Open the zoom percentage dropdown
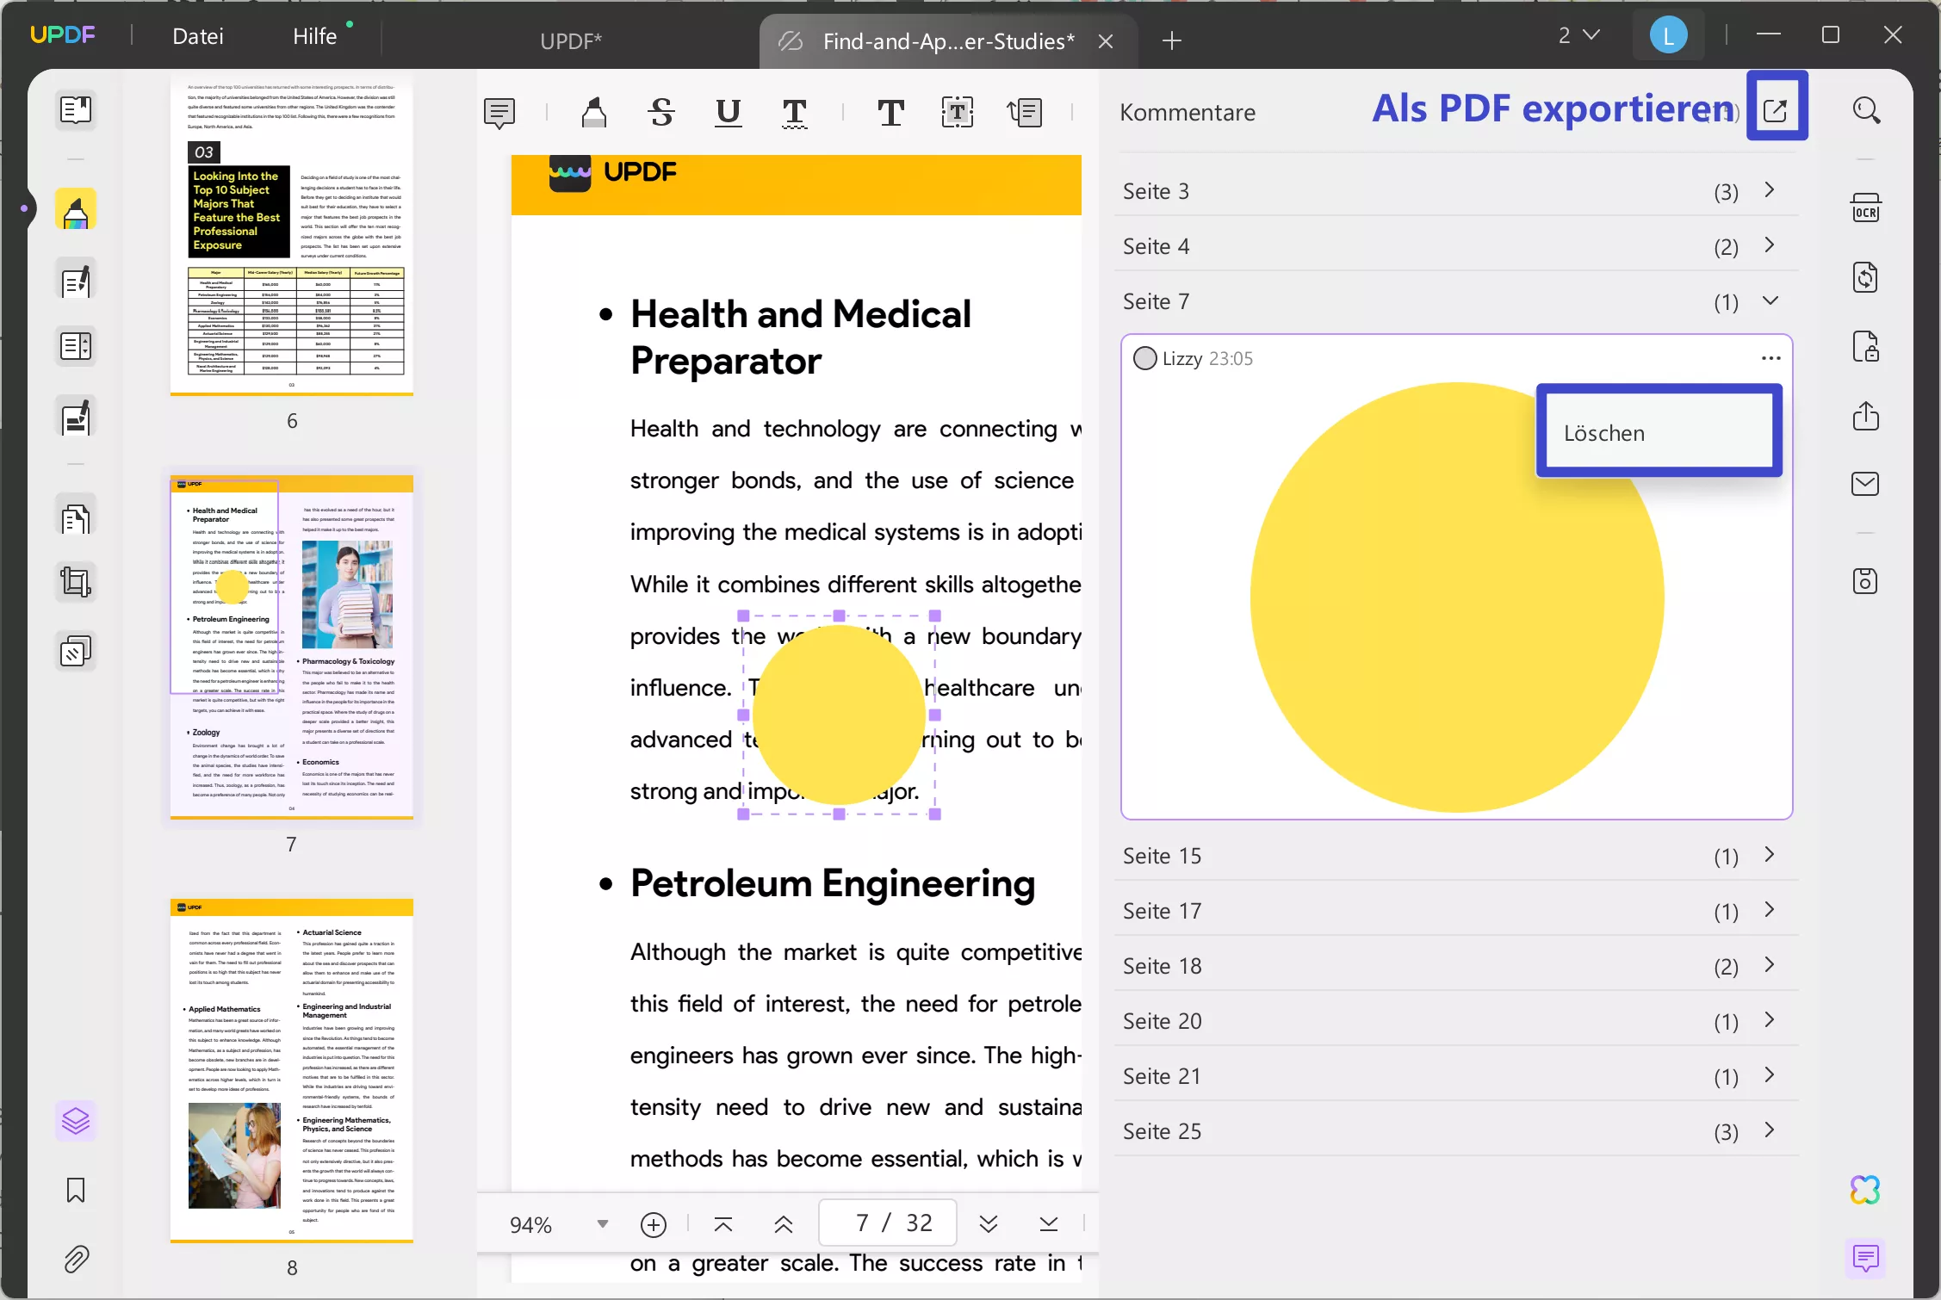1941x1300 pixels. tap(601, 1223)
